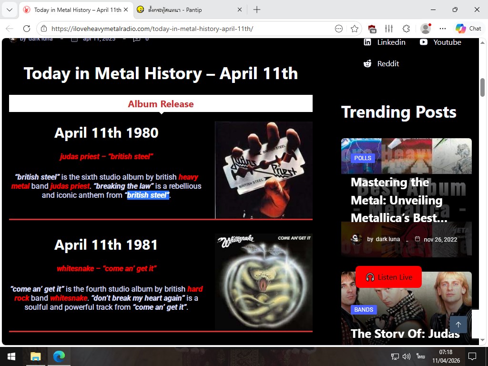The width and height of the screenshot is (488, 366).
Task: Open Mastering the Metal trending post
Action: point(399,200)
